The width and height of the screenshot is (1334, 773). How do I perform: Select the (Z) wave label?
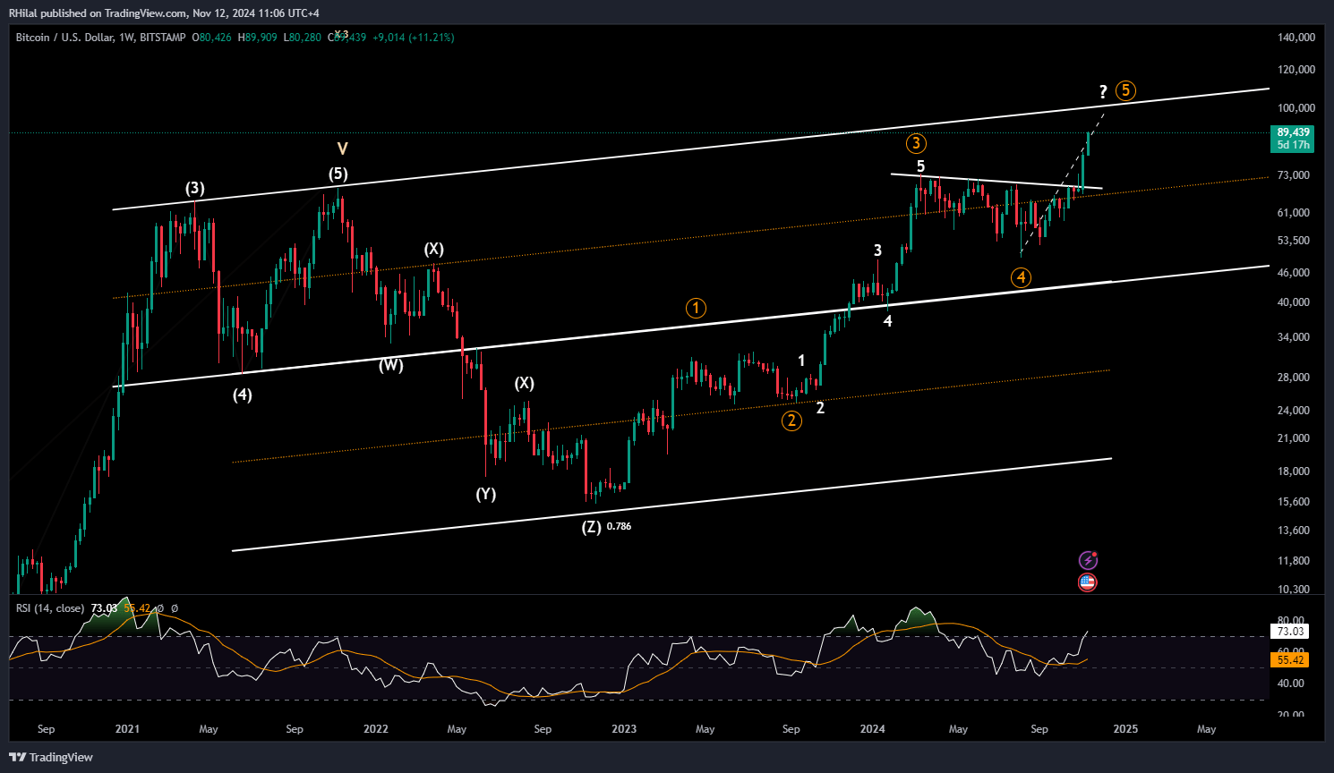coord(592,527)
